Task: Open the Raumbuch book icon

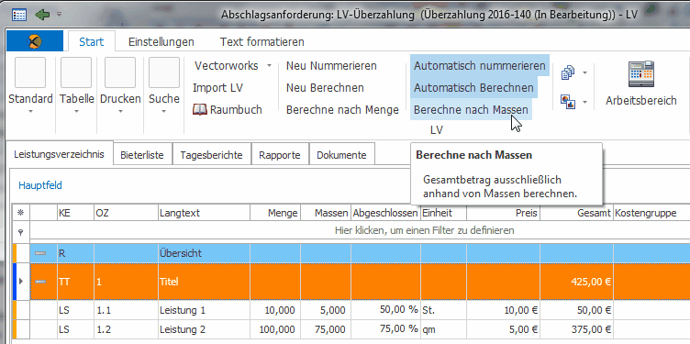Action: click(x=200, y=109)
